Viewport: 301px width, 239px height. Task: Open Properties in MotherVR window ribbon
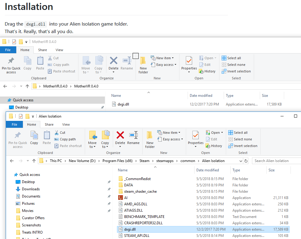pos(189,64)
